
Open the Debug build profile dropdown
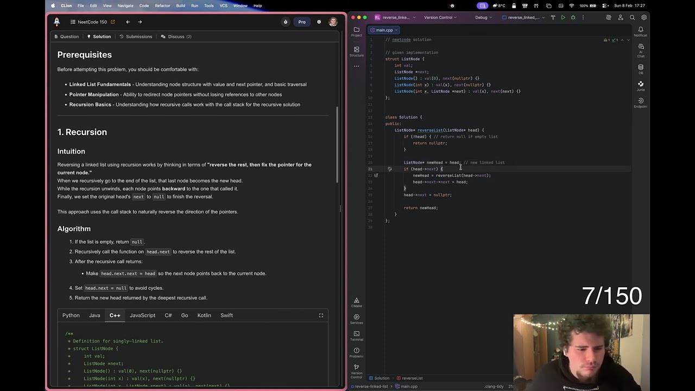coord(483,17)
